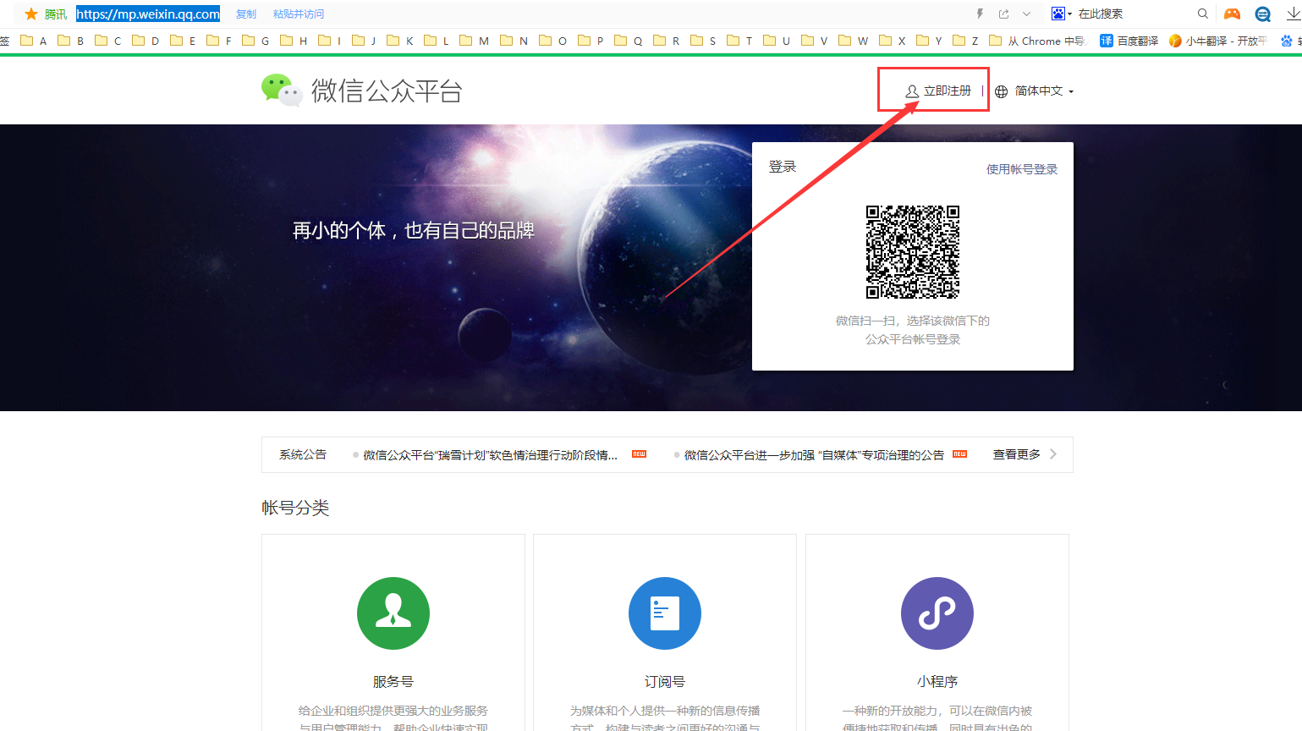
Task: Open the 瑞雪计划 announcement link
Action: (491, 455)
